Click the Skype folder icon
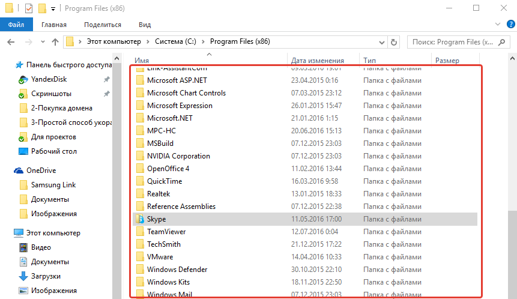 coord(139,219)
